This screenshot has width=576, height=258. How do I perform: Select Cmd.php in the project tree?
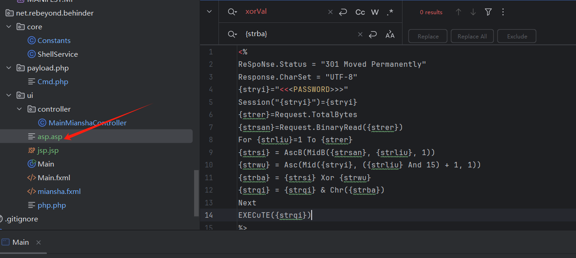coord(53,81)
